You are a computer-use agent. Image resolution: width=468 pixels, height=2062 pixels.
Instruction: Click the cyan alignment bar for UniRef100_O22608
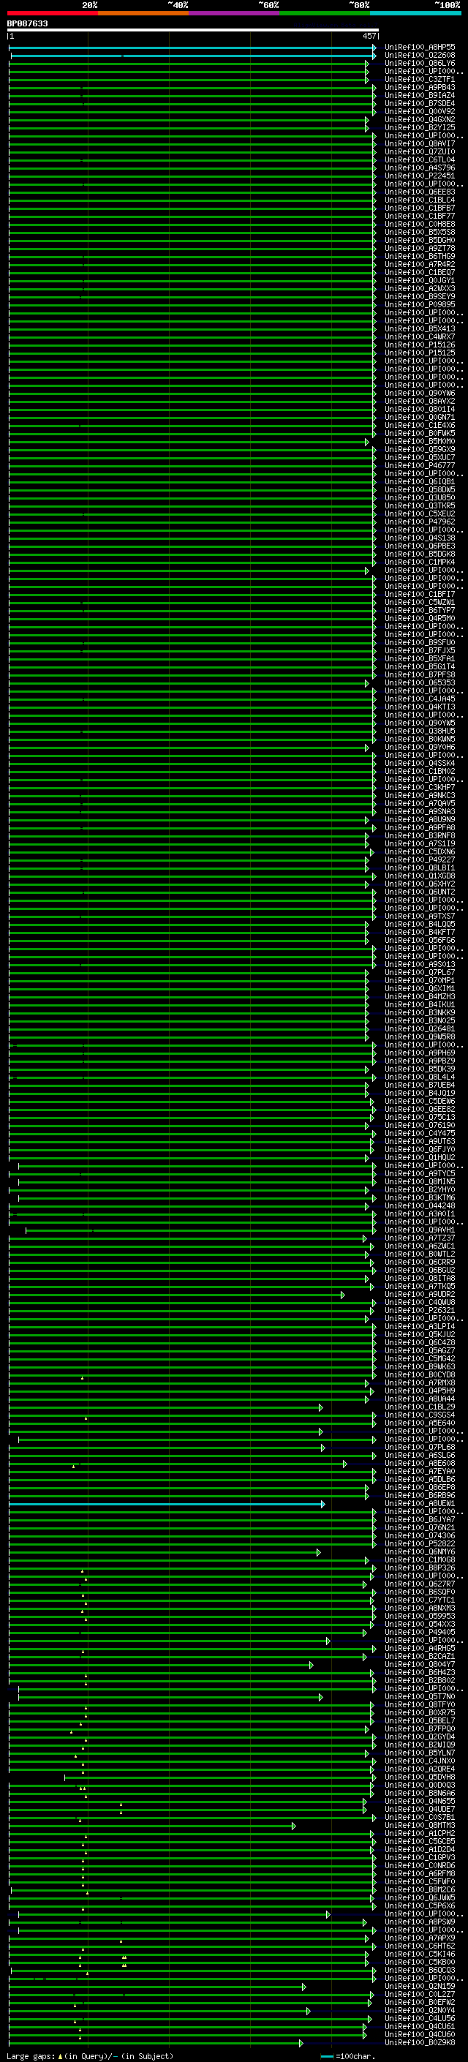pyautogui.click(x=193, y=56)
